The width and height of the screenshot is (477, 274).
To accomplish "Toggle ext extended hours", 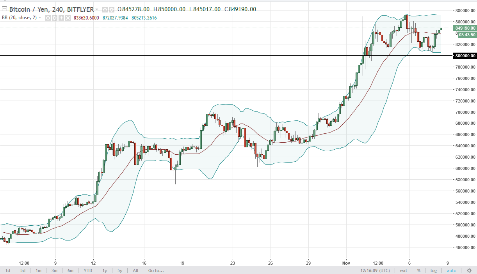I will click(x=404, y=270).
